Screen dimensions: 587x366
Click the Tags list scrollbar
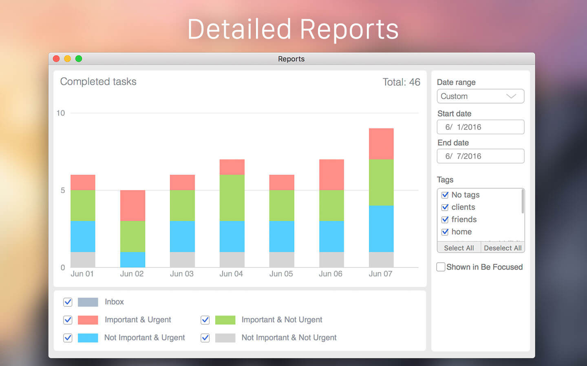click(523, 201)
